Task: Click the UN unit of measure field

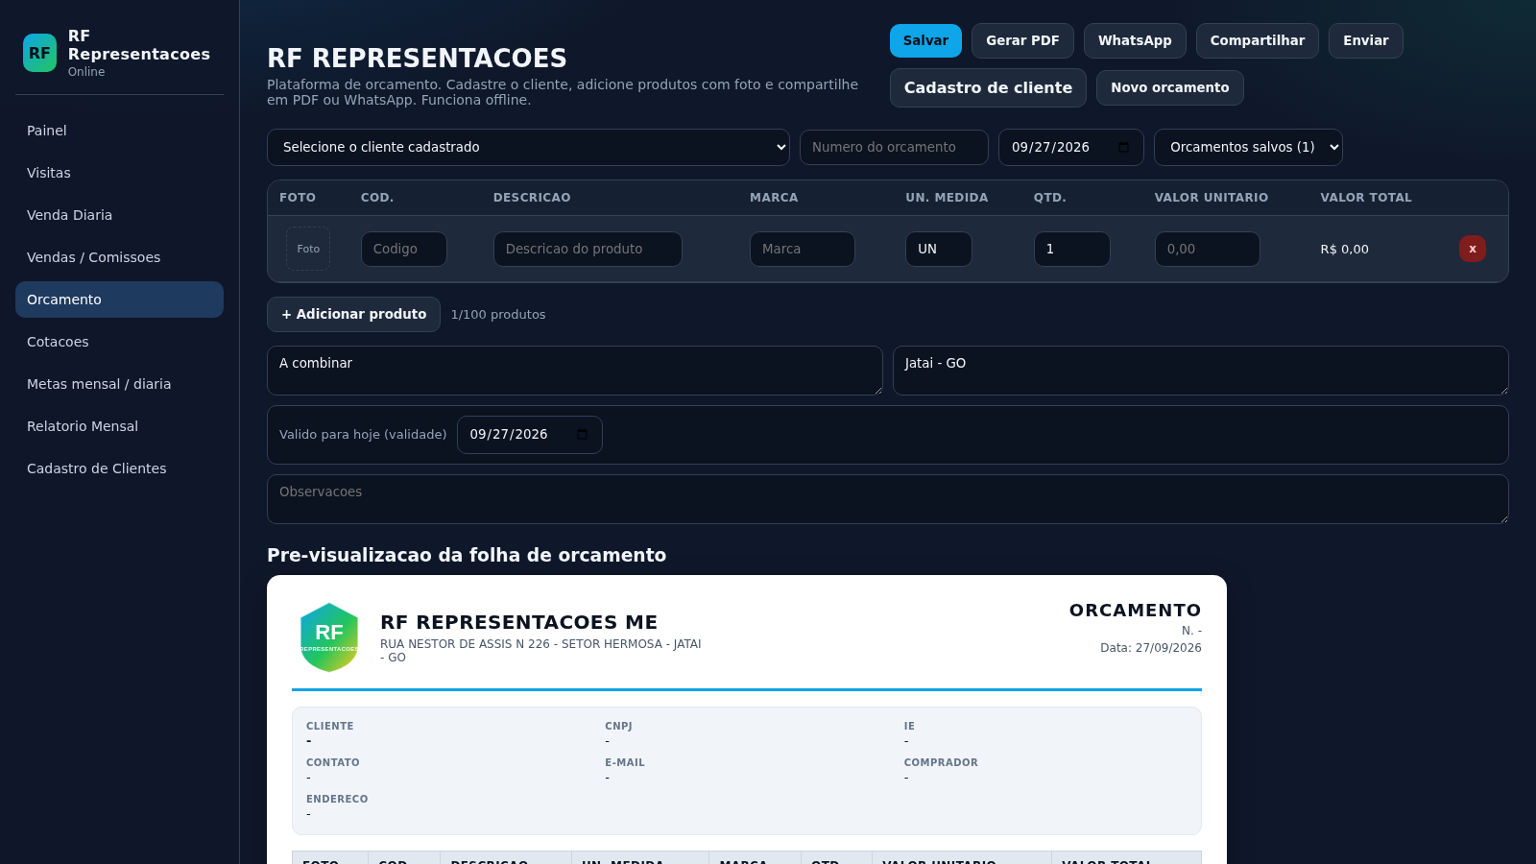Action: (939, 249)
